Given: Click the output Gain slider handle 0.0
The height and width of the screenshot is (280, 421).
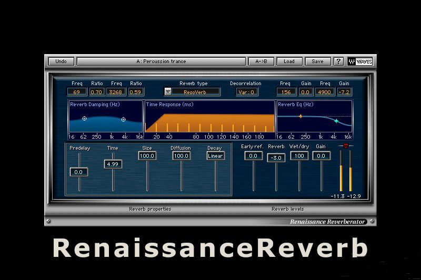Looking at the screenshot, I should (321, 155).
